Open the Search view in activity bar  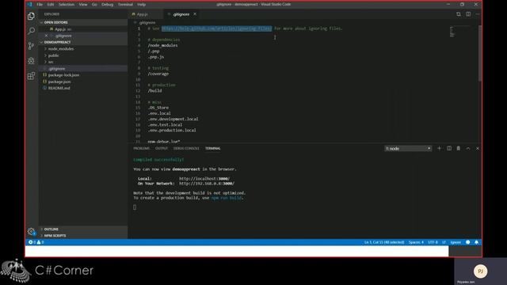(31, 31)
